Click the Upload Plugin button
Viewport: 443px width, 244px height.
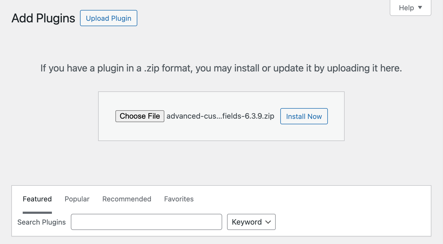click(108, 18)
